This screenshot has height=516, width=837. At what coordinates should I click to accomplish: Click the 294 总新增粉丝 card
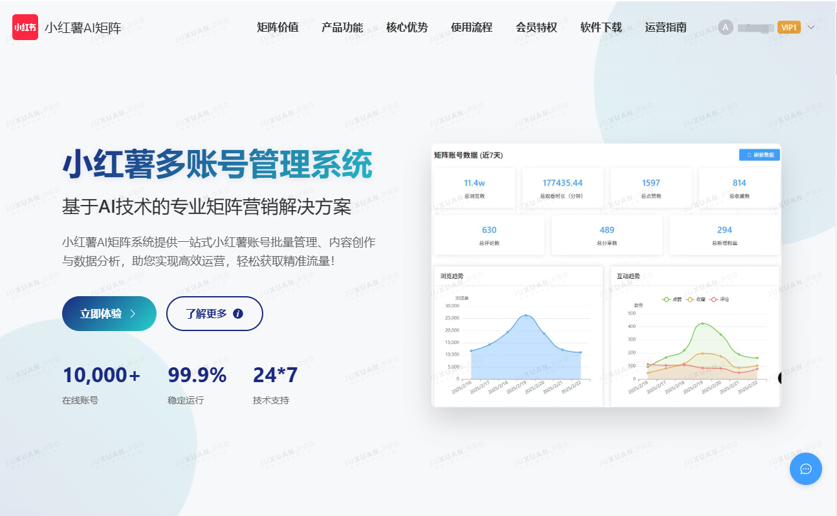(724, 235)
